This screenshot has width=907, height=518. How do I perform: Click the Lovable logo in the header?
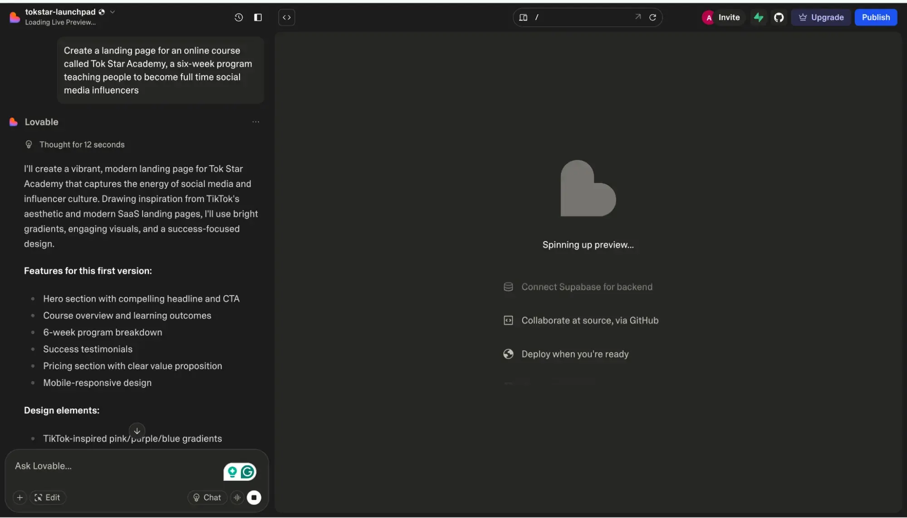tap(15, 17)
